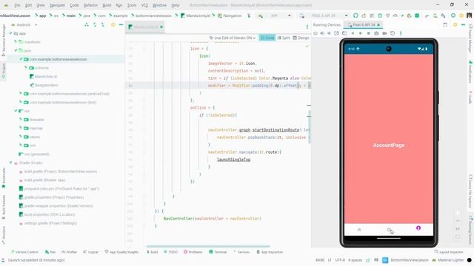Tap the home icon in app bottom bar
The image size is (474, 266).
[359, 230]
